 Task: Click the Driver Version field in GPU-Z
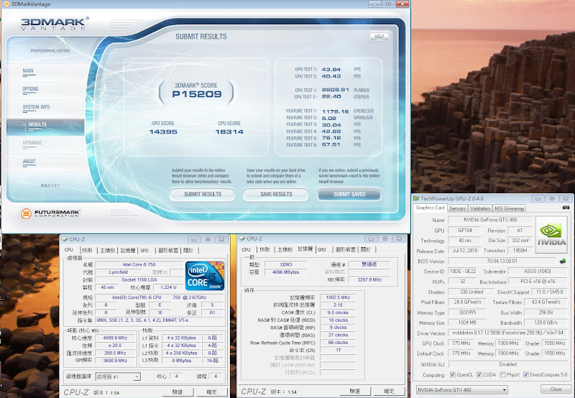tap(507, 333)
